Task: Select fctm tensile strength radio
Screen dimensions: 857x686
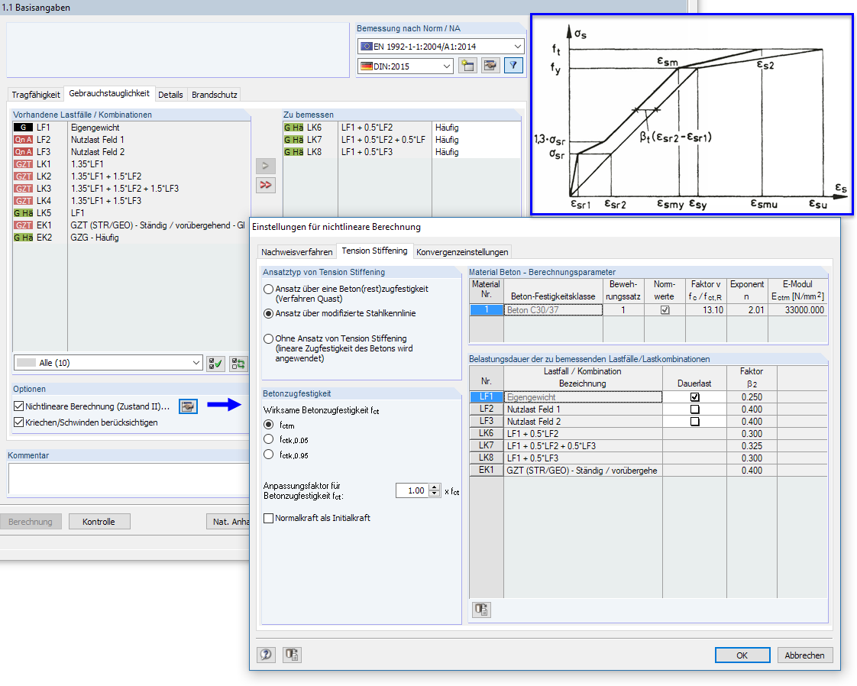Action: click(268, 424)
